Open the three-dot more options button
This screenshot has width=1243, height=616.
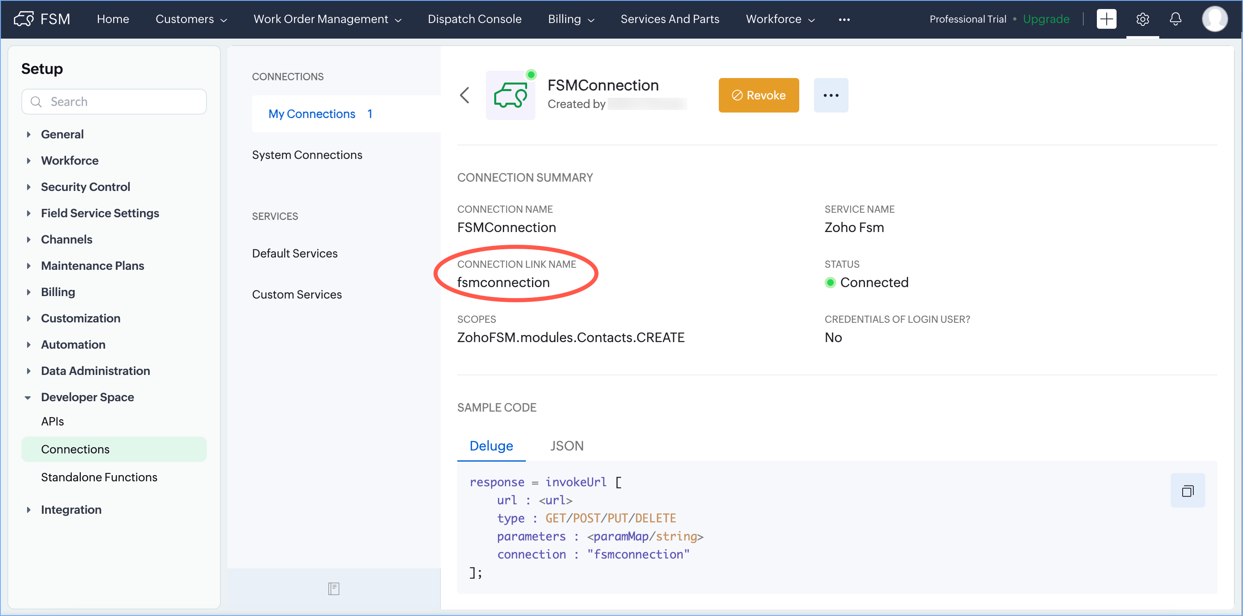830,95
